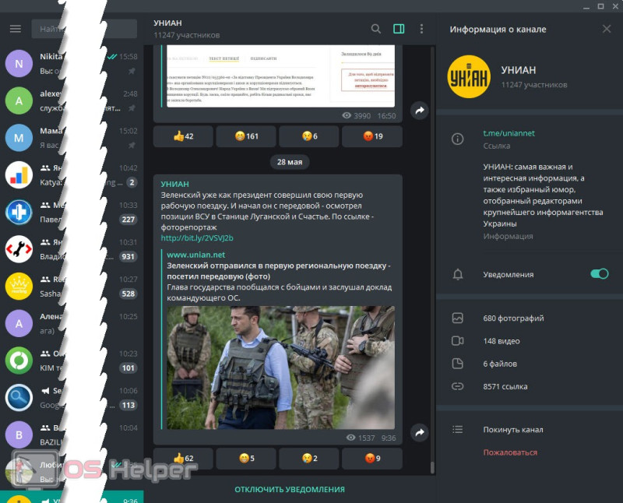Image resolution: width=623 pixels, height=503 pixels.
Task: Open the t.me/uniannet channel link
Action: pyautogui.click(x=509, y=133)
